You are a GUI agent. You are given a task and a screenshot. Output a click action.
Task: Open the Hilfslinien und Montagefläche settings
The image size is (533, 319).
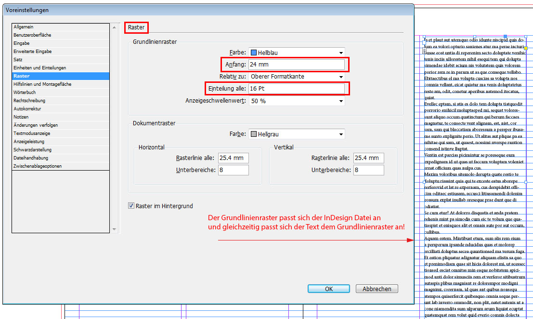coord(42,84)
